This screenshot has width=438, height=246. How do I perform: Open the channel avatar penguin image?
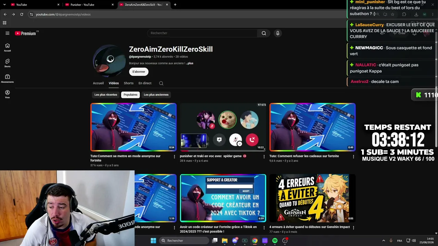[109, 61]
